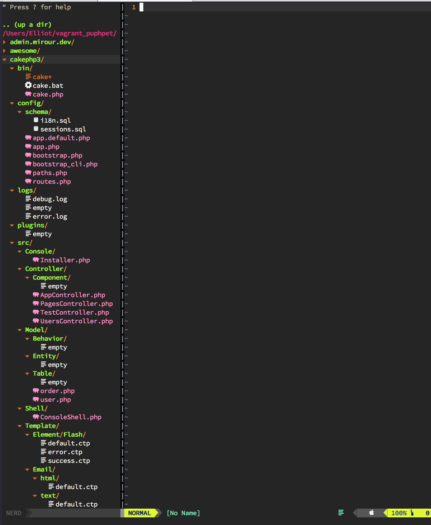Image resolution: width=431 pixels, height=525 pixels.
Task: Expand the awesome folder arrow
Action: pyautogui.click(x=4, y=51)
